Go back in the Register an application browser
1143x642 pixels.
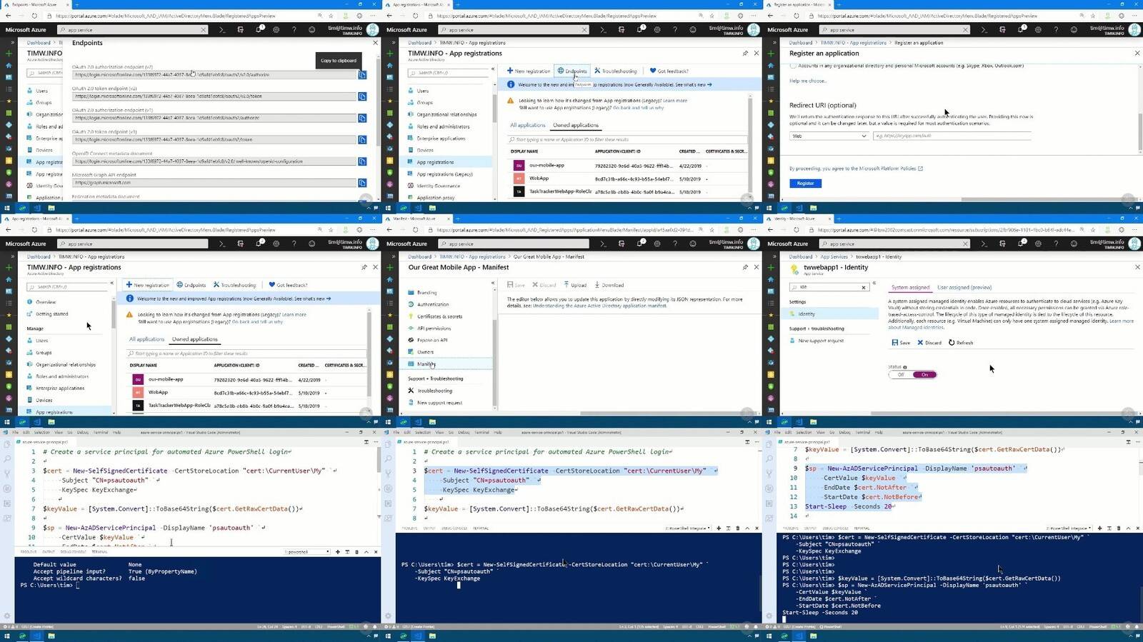coord(770,16)
